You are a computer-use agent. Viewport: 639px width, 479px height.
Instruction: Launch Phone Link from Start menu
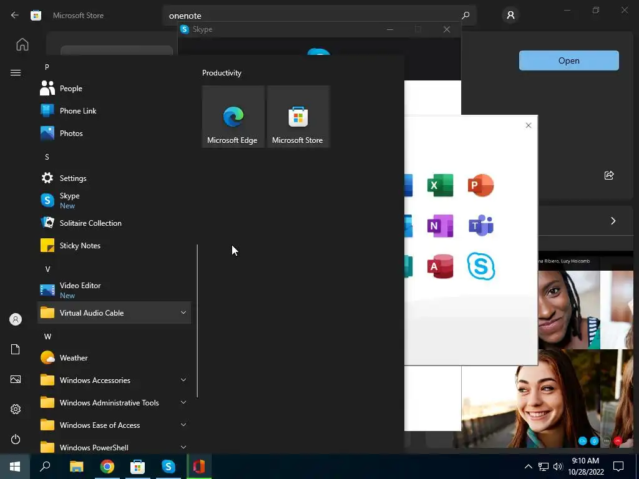click(114, 111)
